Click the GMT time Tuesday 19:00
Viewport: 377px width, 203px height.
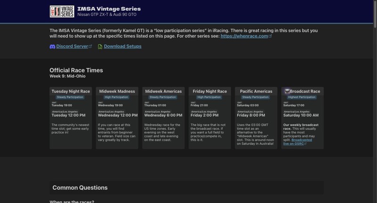tap(62, 105)
